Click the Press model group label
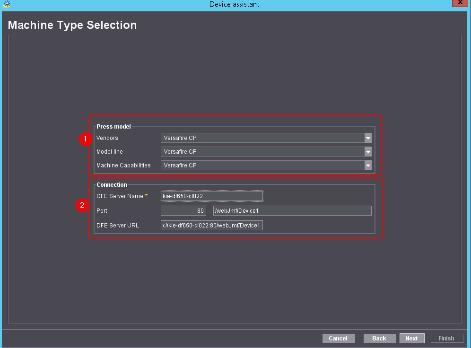This screenshot has height=348, width=471. point(113,126)
